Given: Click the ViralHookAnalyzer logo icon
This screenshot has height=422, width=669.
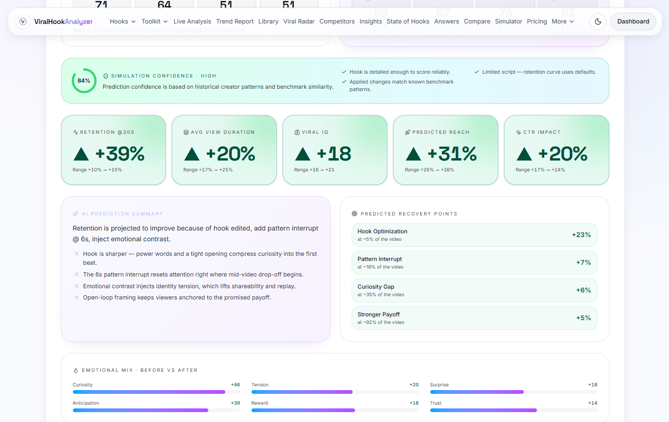Looking at the screenshot, I should tap(23, 22).
